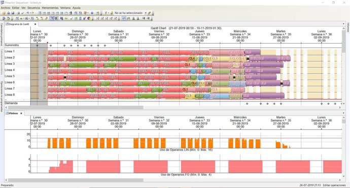Click the colored pie chart icon

[x=89, y=18]
